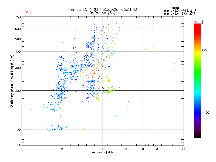Click the 'Frequency [MHz]' x-axis label
The height and width of the screenshot is (162, 216).
click(102, 152)
